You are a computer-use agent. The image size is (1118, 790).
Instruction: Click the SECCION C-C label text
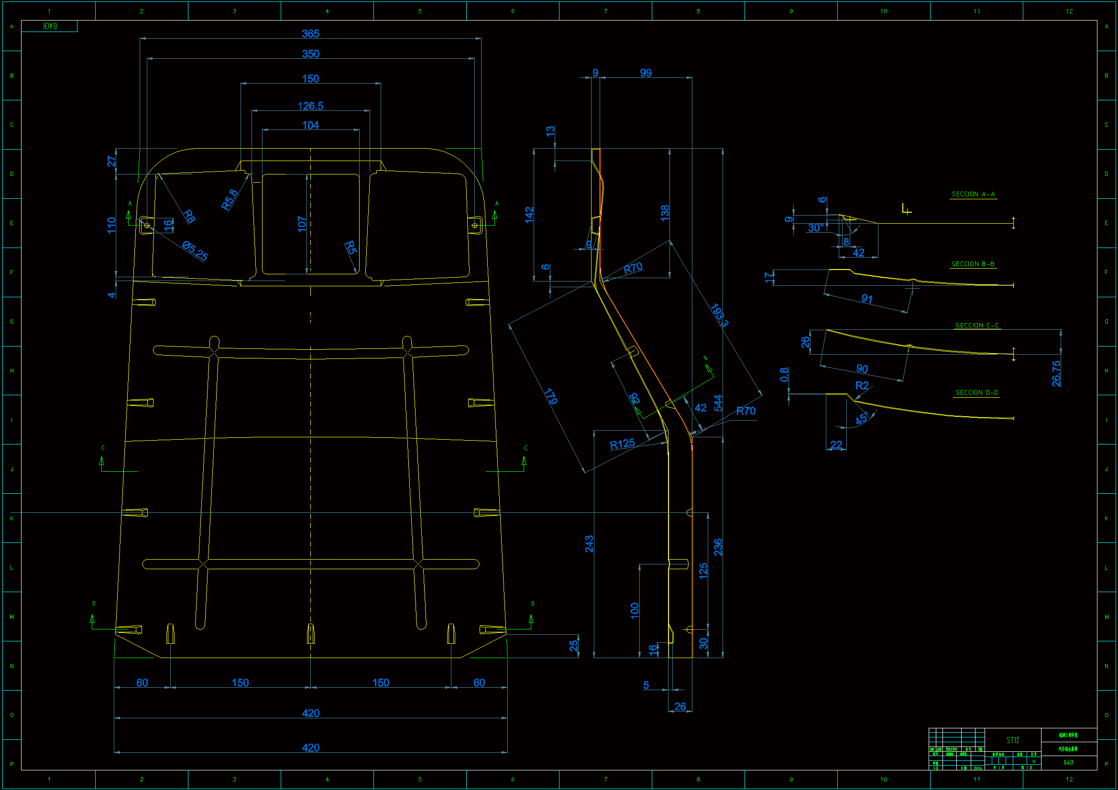pyautogui.click(x=976, y=325)
